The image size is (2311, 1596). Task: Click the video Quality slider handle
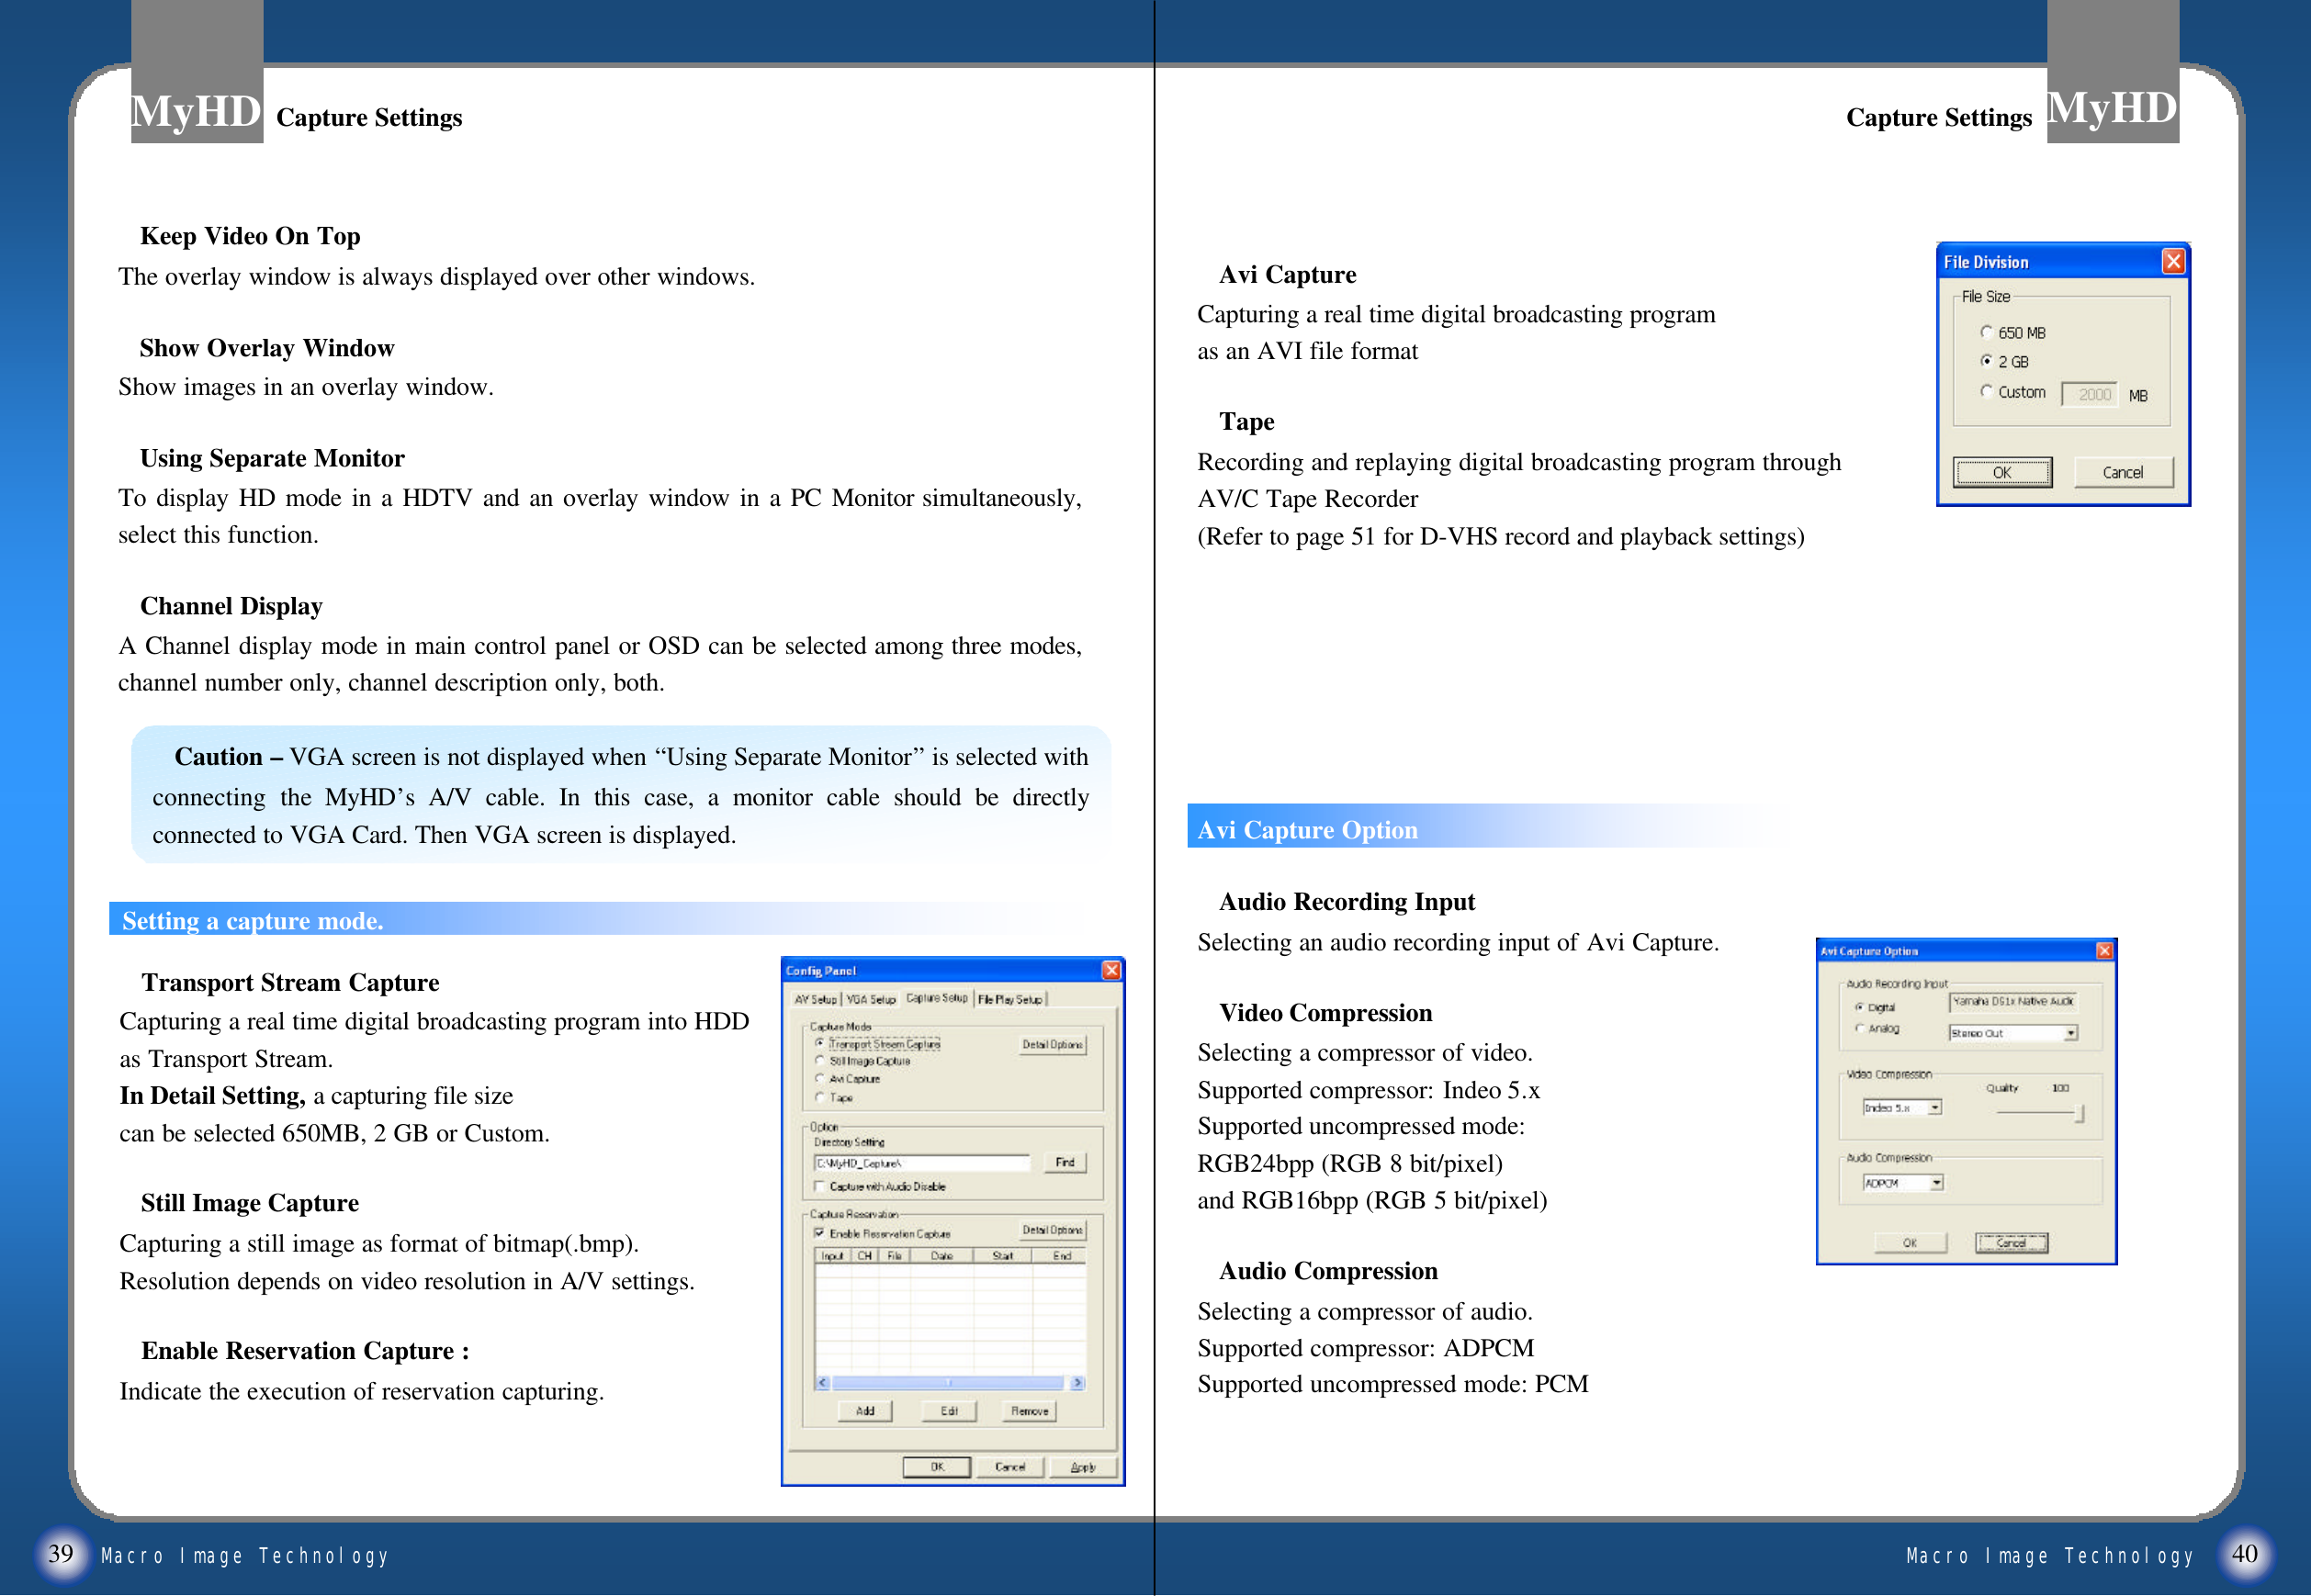click(x=2079, y=1114)
